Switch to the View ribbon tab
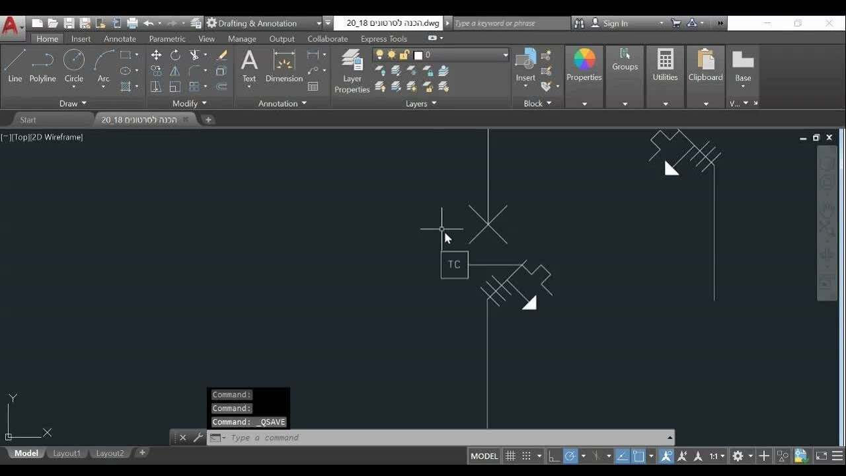 207,39
